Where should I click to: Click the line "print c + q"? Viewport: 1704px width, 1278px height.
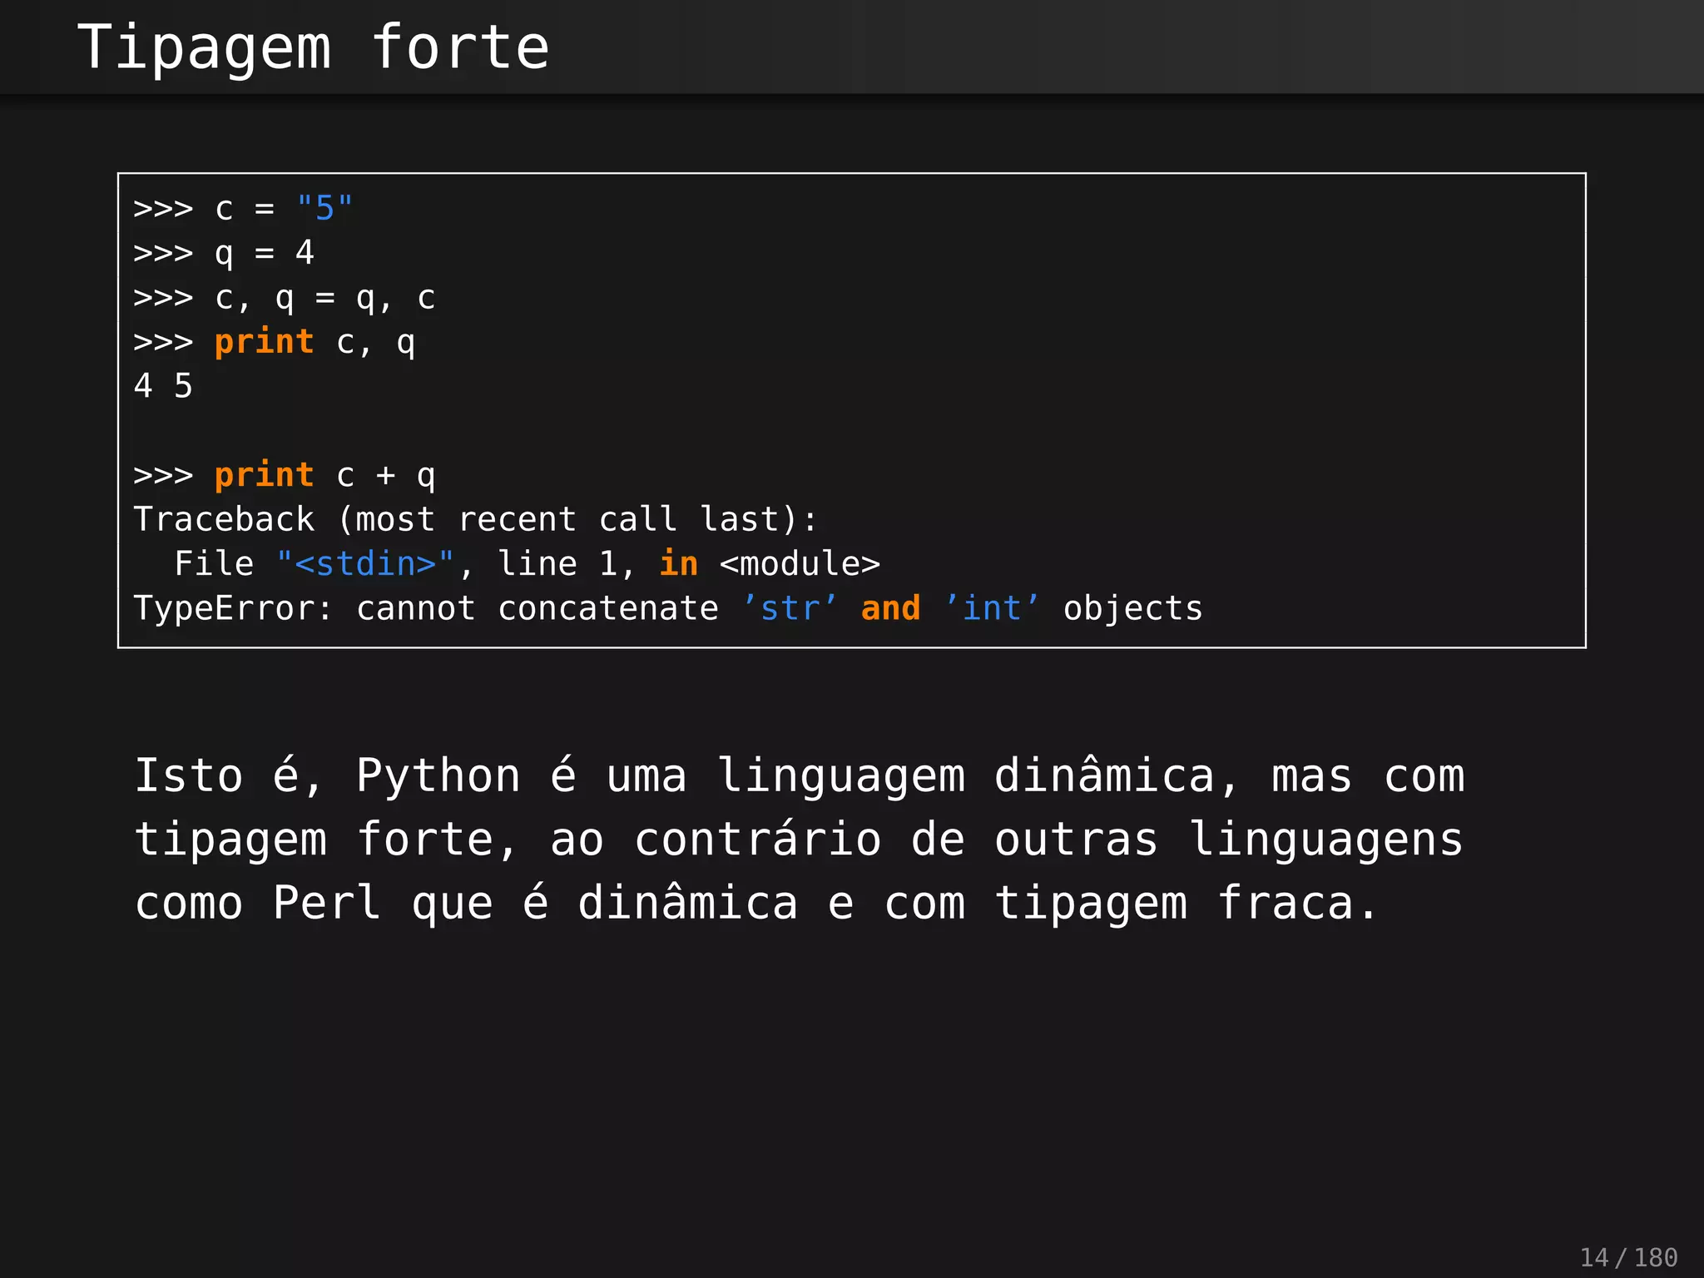pos(285,475)
